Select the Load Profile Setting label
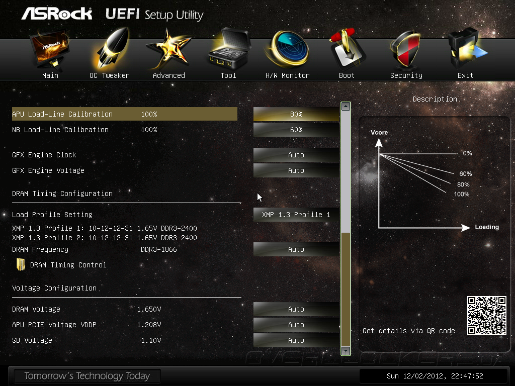 (x=52, y=214)
